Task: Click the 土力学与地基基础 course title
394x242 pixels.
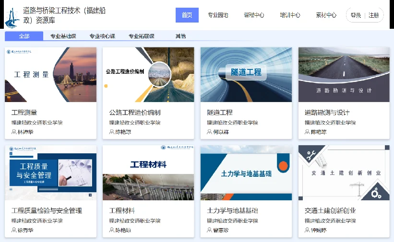Action: (232, 211)
